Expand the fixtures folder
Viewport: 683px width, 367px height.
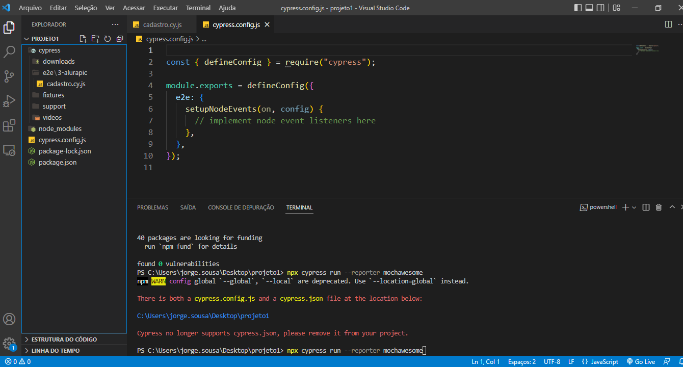(74, 95)
